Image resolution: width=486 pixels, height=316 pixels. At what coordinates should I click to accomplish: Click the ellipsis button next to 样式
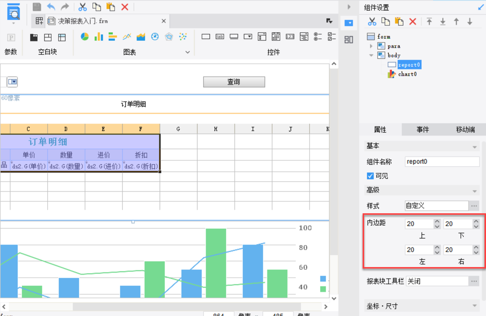tap(474, 206)
